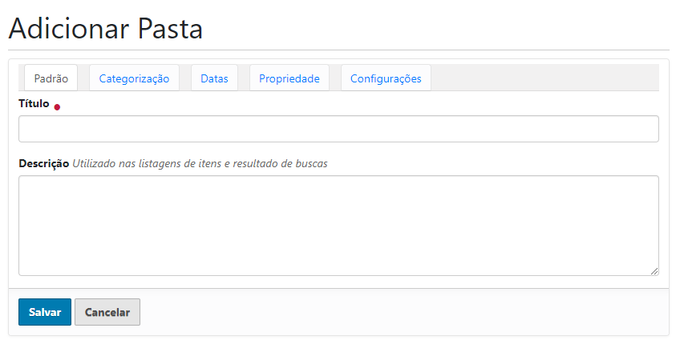Viewport: 680px width, 348px height.
Task: Click the Título field label
Action: pos(34,103)
